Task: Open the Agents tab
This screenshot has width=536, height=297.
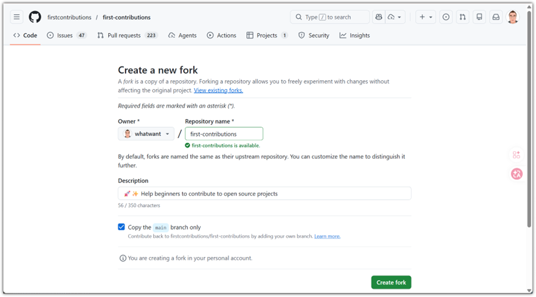Action: click(182, 35)
